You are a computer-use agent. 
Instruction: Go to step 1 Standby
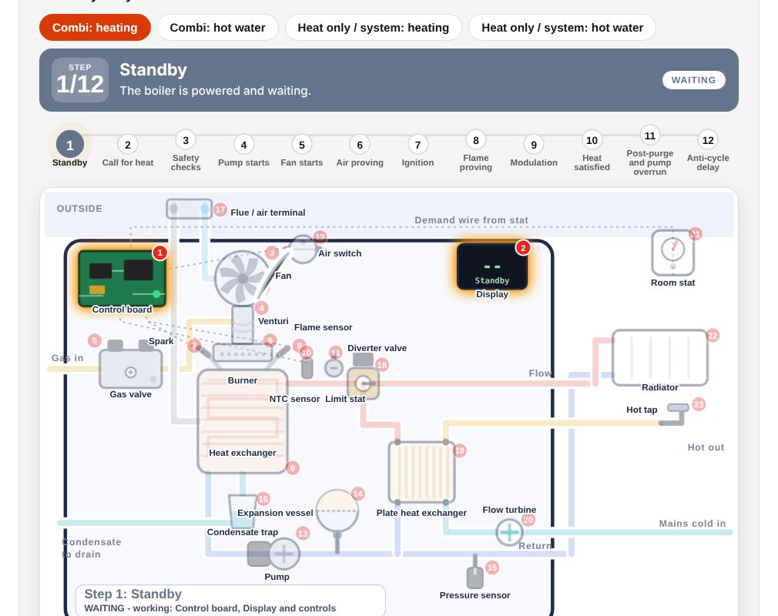point(70,145)
